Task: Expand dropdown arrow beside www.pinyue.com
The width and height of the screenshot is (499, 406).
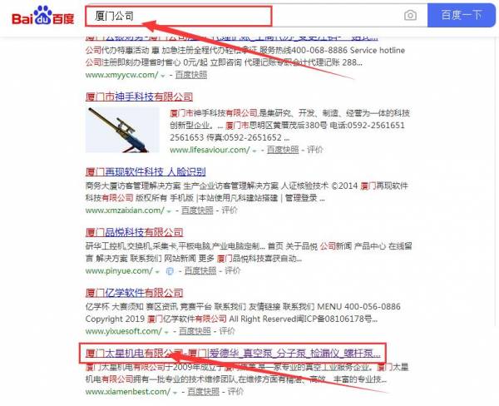Action: 157,272
